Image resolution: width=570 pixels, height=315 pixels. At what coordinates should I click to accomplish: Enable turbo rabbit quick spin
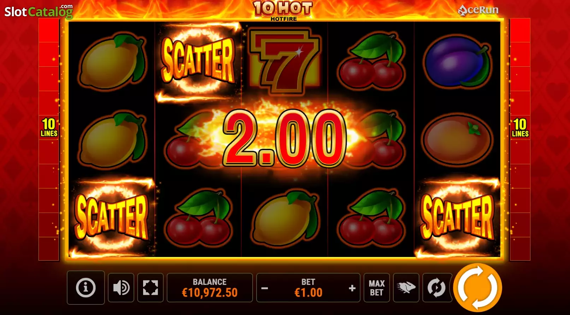click(406, 287)
